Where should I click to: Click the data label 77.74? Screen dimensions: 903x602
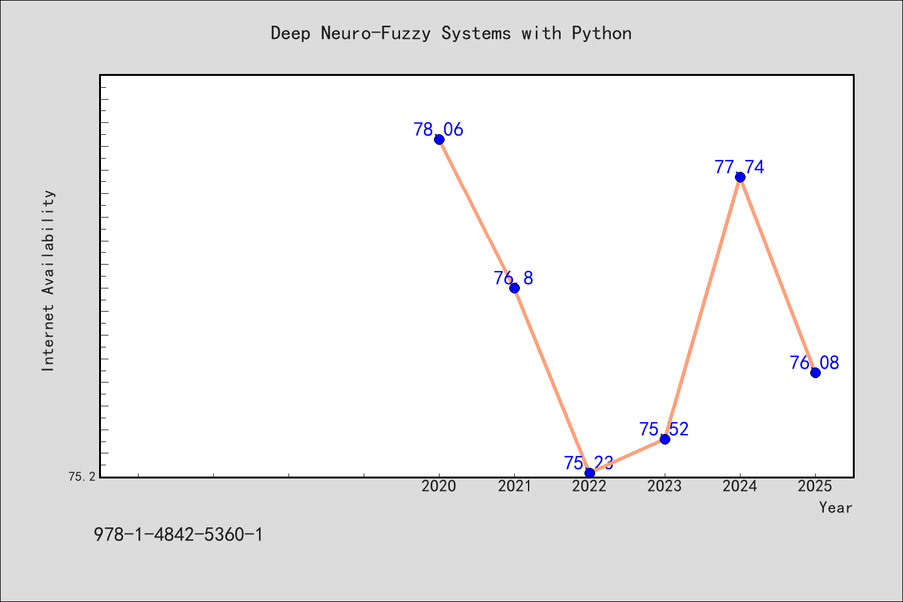pos(739,167)
